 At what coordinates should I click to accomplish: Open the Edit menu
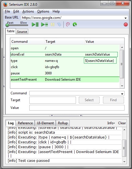pos(16,11)
